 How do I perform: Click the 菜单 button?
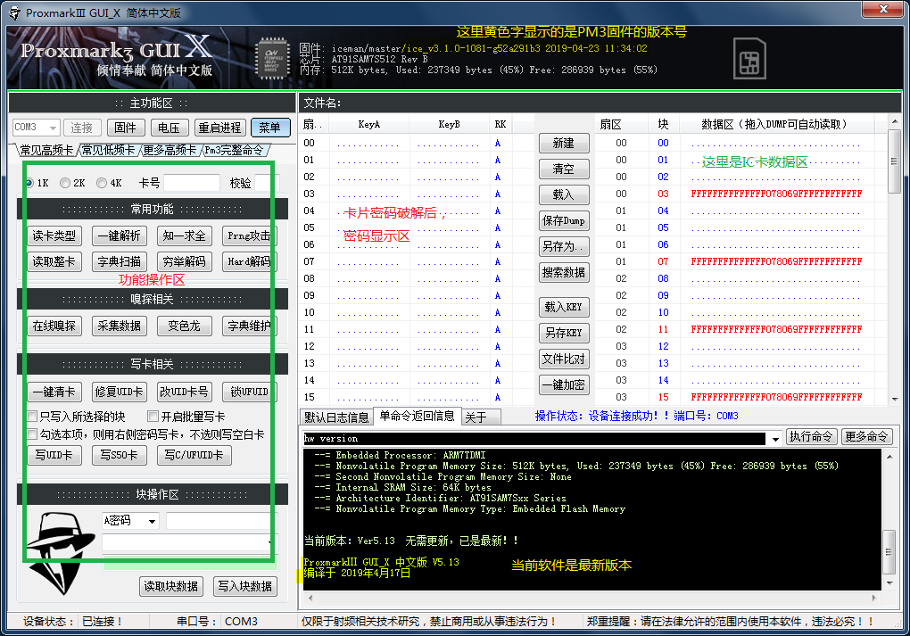tap(270, 127)
